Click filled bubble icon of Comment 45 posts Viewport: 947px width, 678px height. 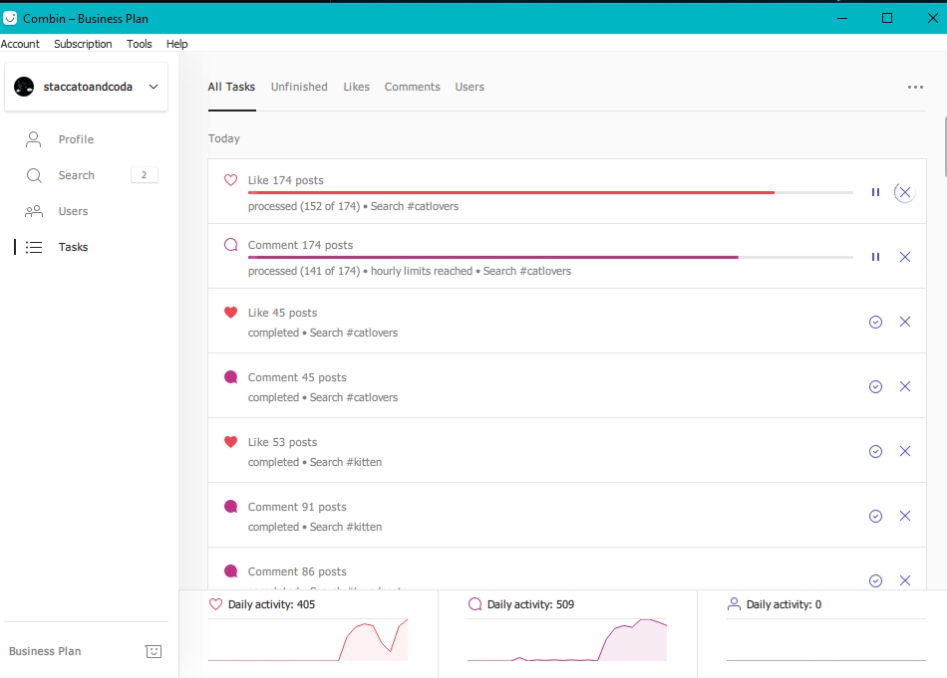(230, 377)
